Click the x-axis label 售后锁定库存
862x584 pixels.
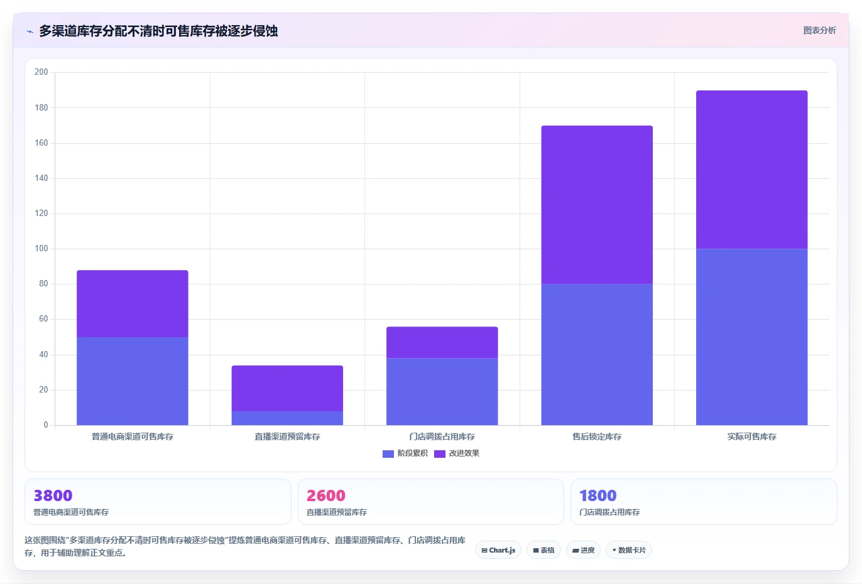[x=597, y=436]
